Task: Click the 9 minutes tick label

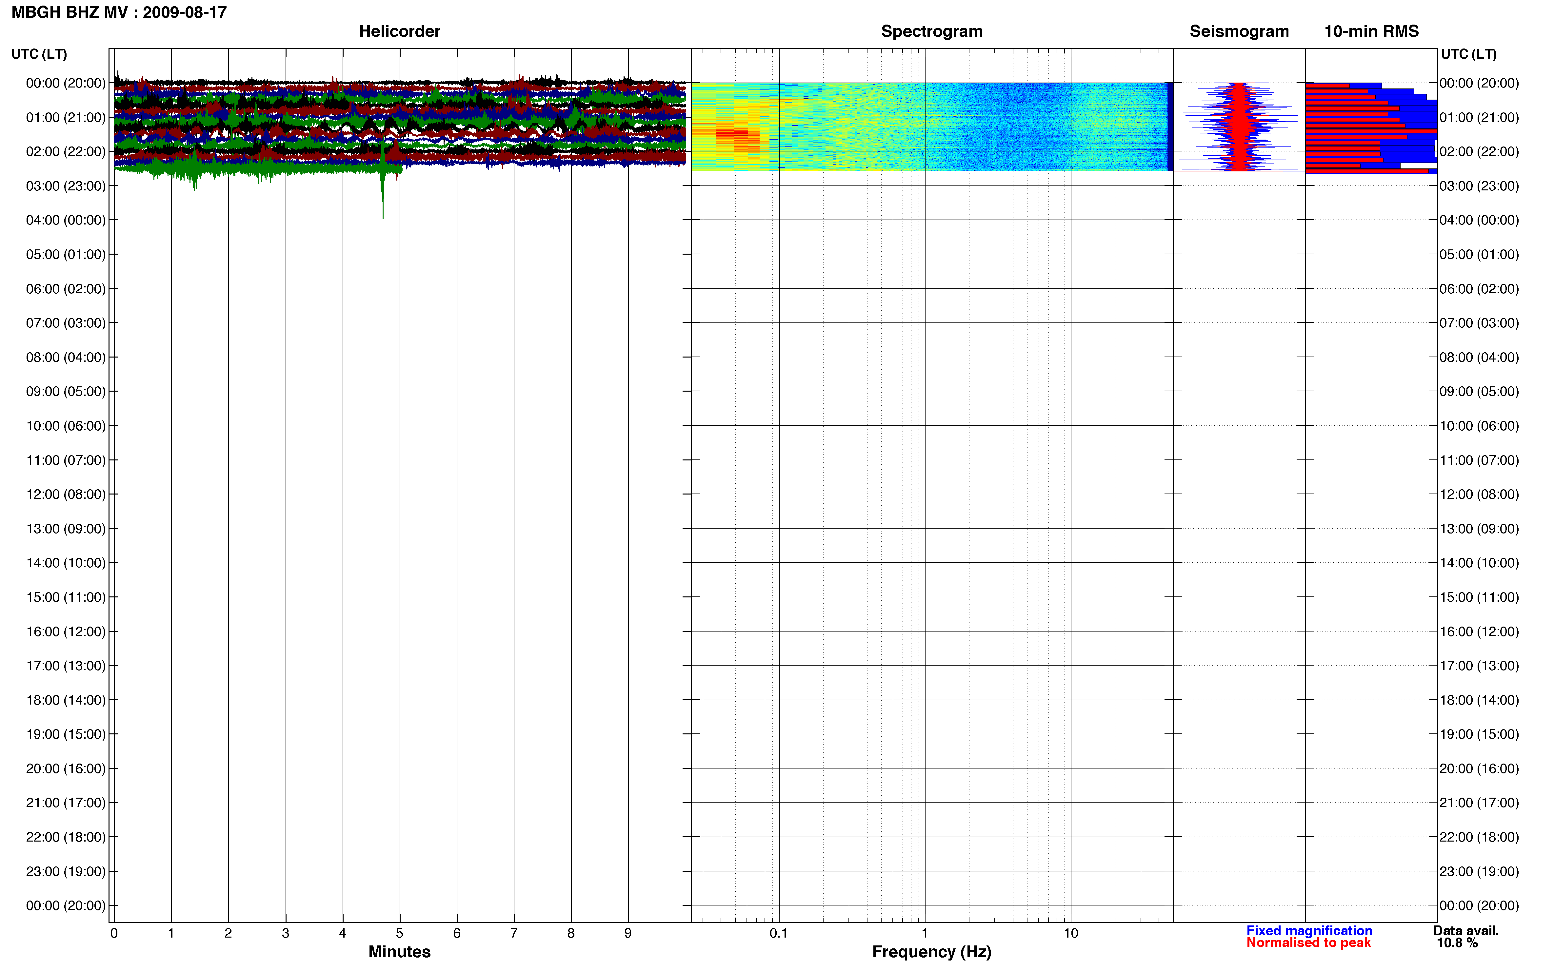Action: 628,933
